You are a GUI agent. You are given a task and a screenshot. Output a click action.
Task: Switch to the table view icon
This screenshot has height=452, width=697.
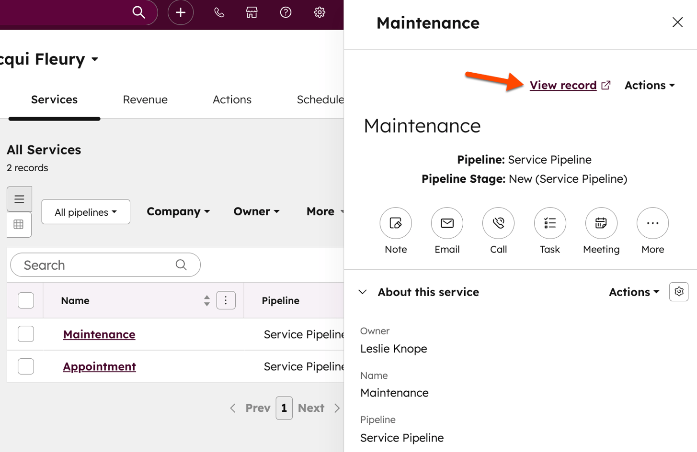(x=19, y=225)
